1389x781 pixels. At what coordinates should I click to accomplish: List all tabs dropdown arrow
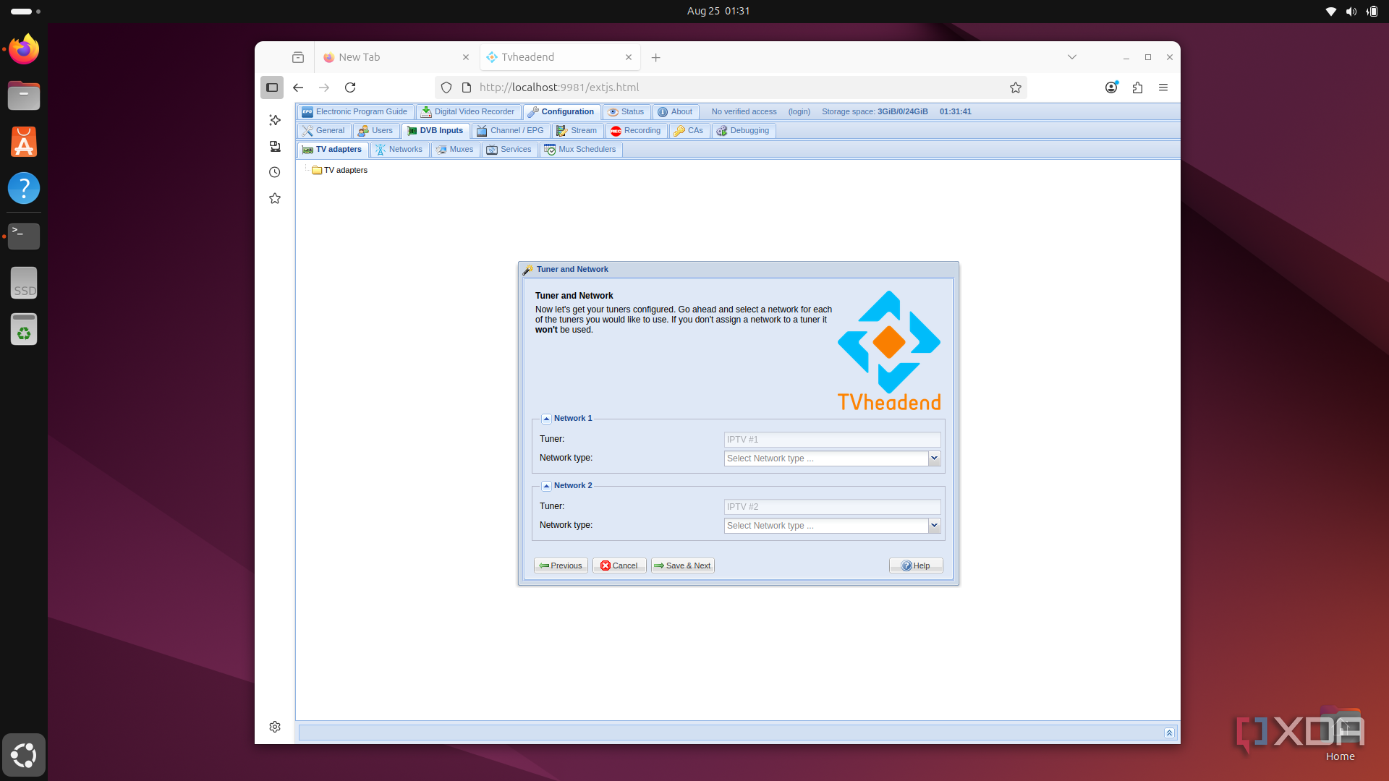point(1072,57)
